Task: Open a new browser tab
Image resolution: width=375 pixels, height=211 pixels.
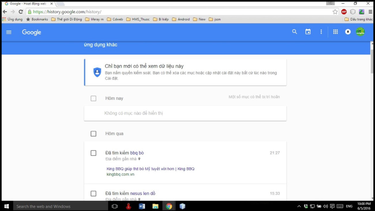Action: (x=60, y=4)
